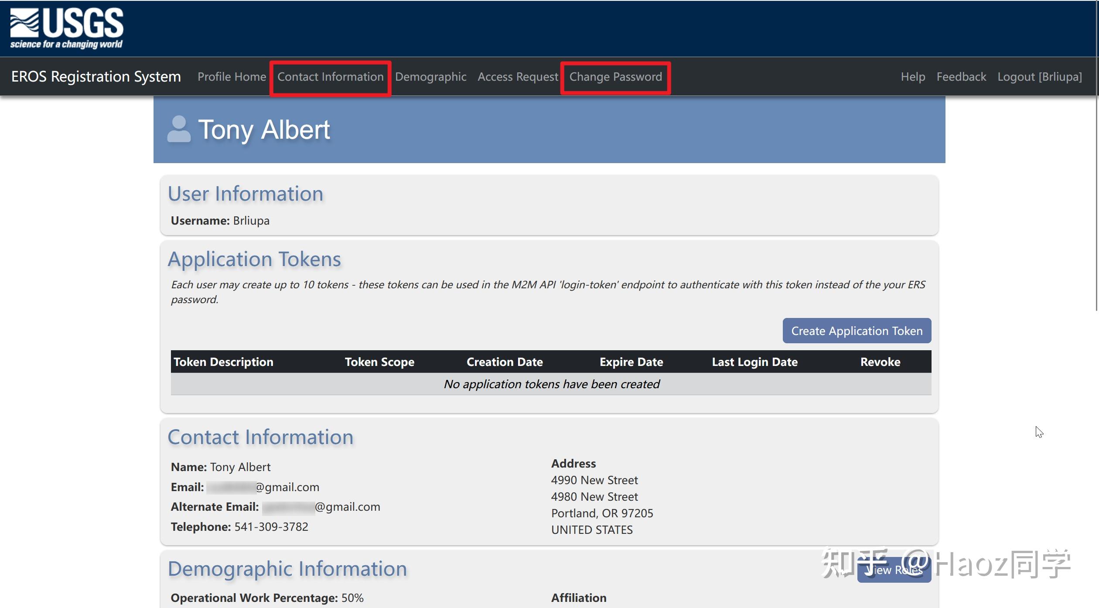This screenshot has height=608, width=1099.
Task: Click the Expire Date column header
Action: pos(631,362)
